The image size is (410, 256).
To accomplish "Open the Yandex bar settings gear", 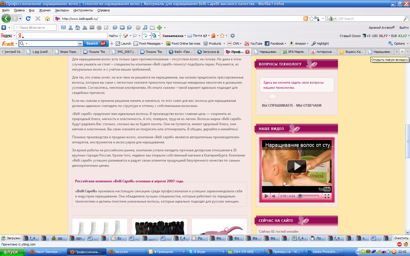I will tap(233, 36).
